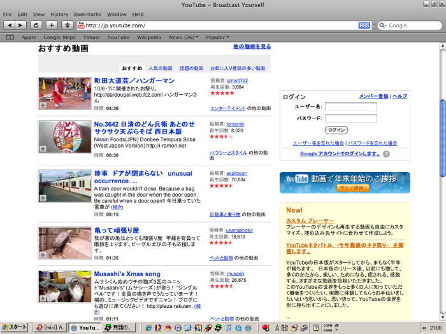Open the bookmarks book icon in bookmarks bar
Image resolution: width=446 pixels, height=334 pixels.
(10, 37)
